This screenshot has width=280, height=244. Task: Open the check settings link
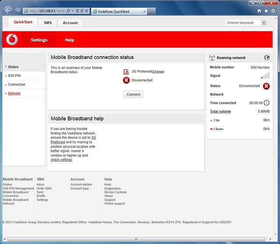[x=61, y=160]
